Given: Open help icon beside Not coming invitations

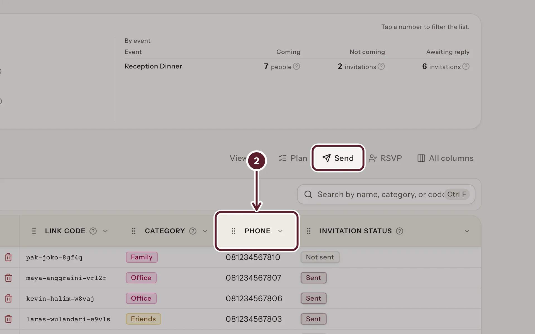Looking at the screenshot, I should [x=381, y=66].
